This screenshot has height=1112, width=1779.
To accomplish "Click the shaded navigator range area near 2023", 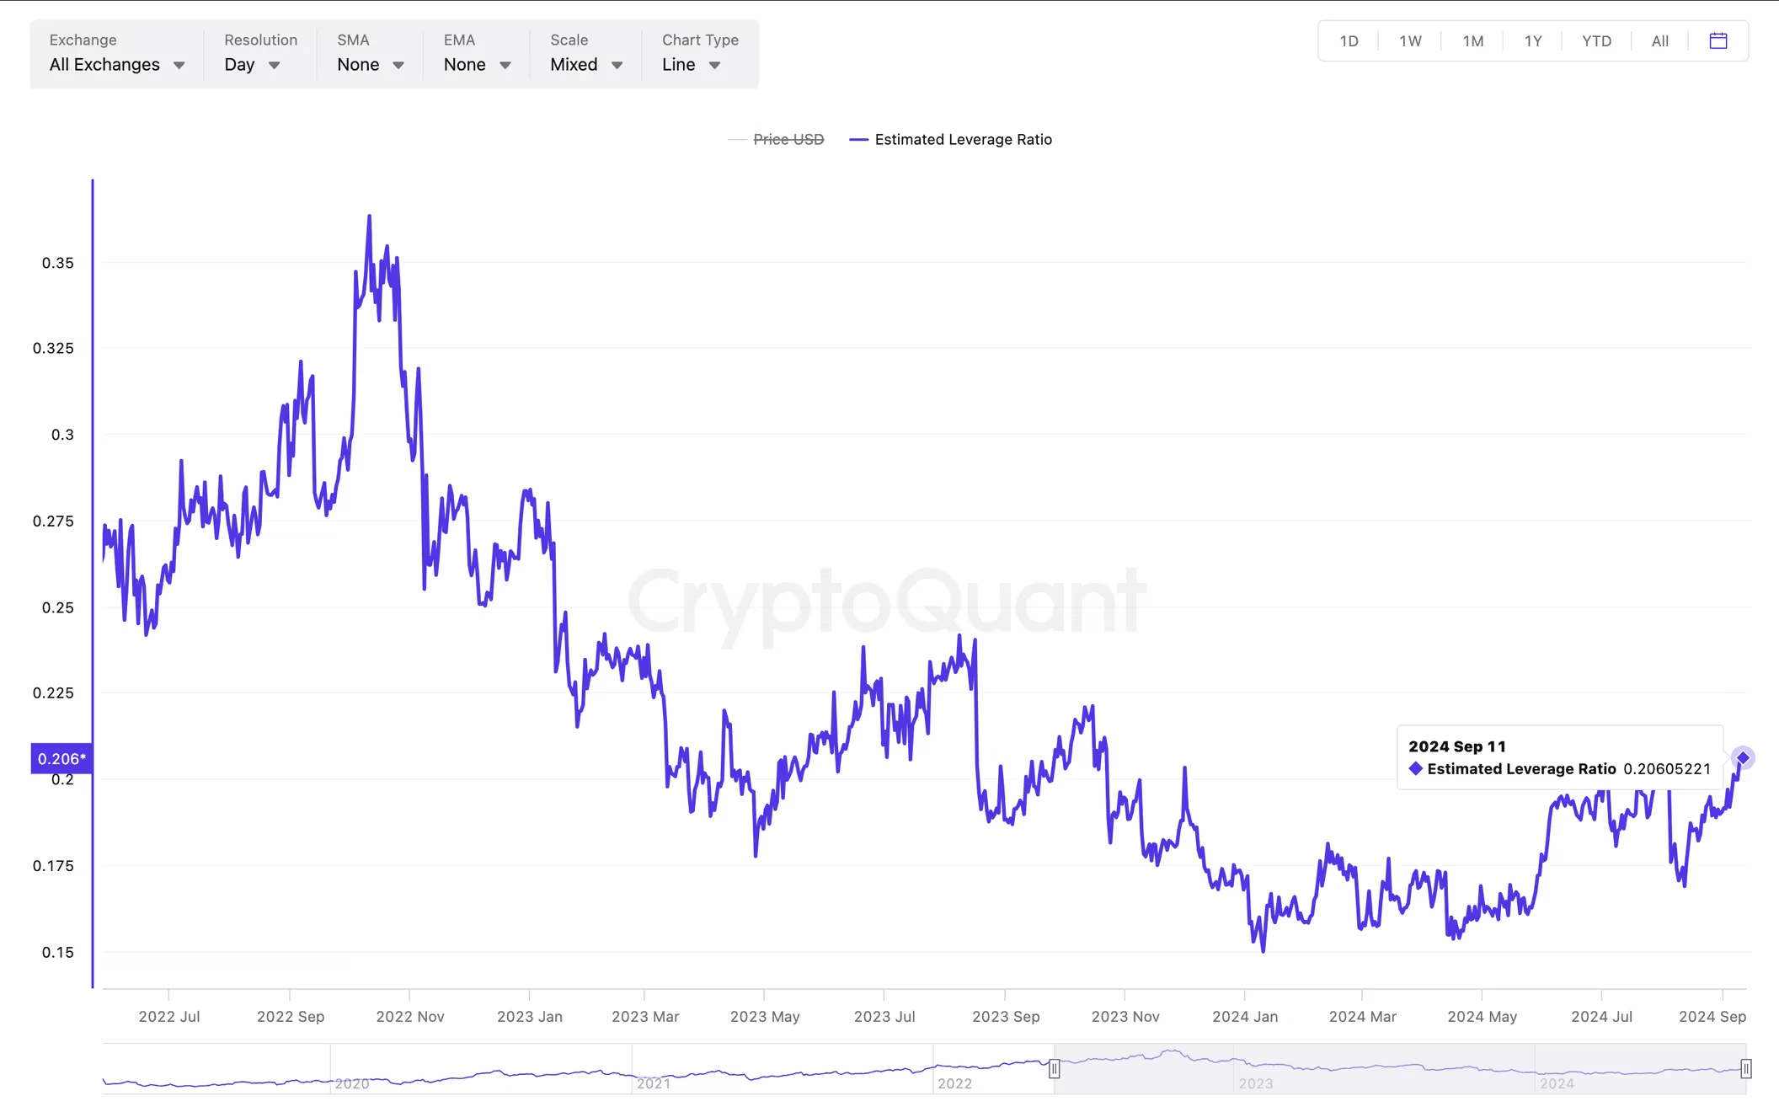I will click(1400, 1069).
